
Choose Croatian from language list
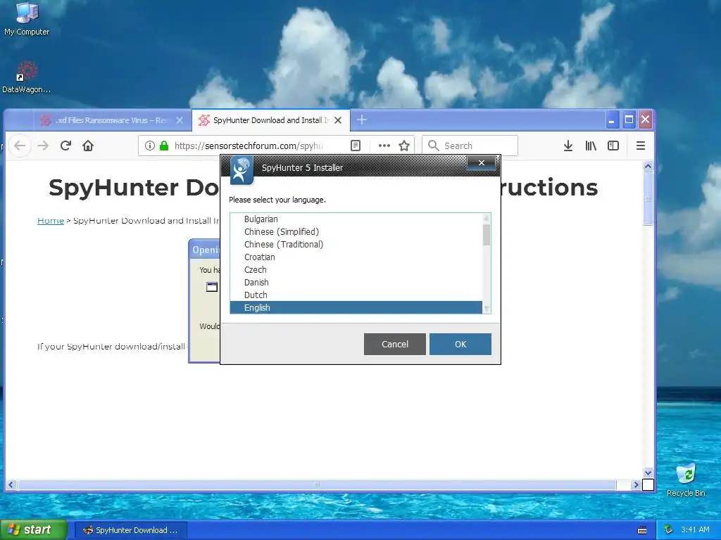coord(356,257)
